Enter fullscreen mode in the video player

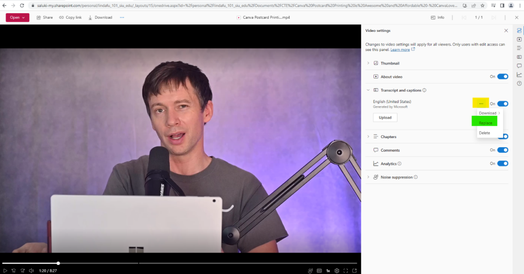(x=346, y=271)
